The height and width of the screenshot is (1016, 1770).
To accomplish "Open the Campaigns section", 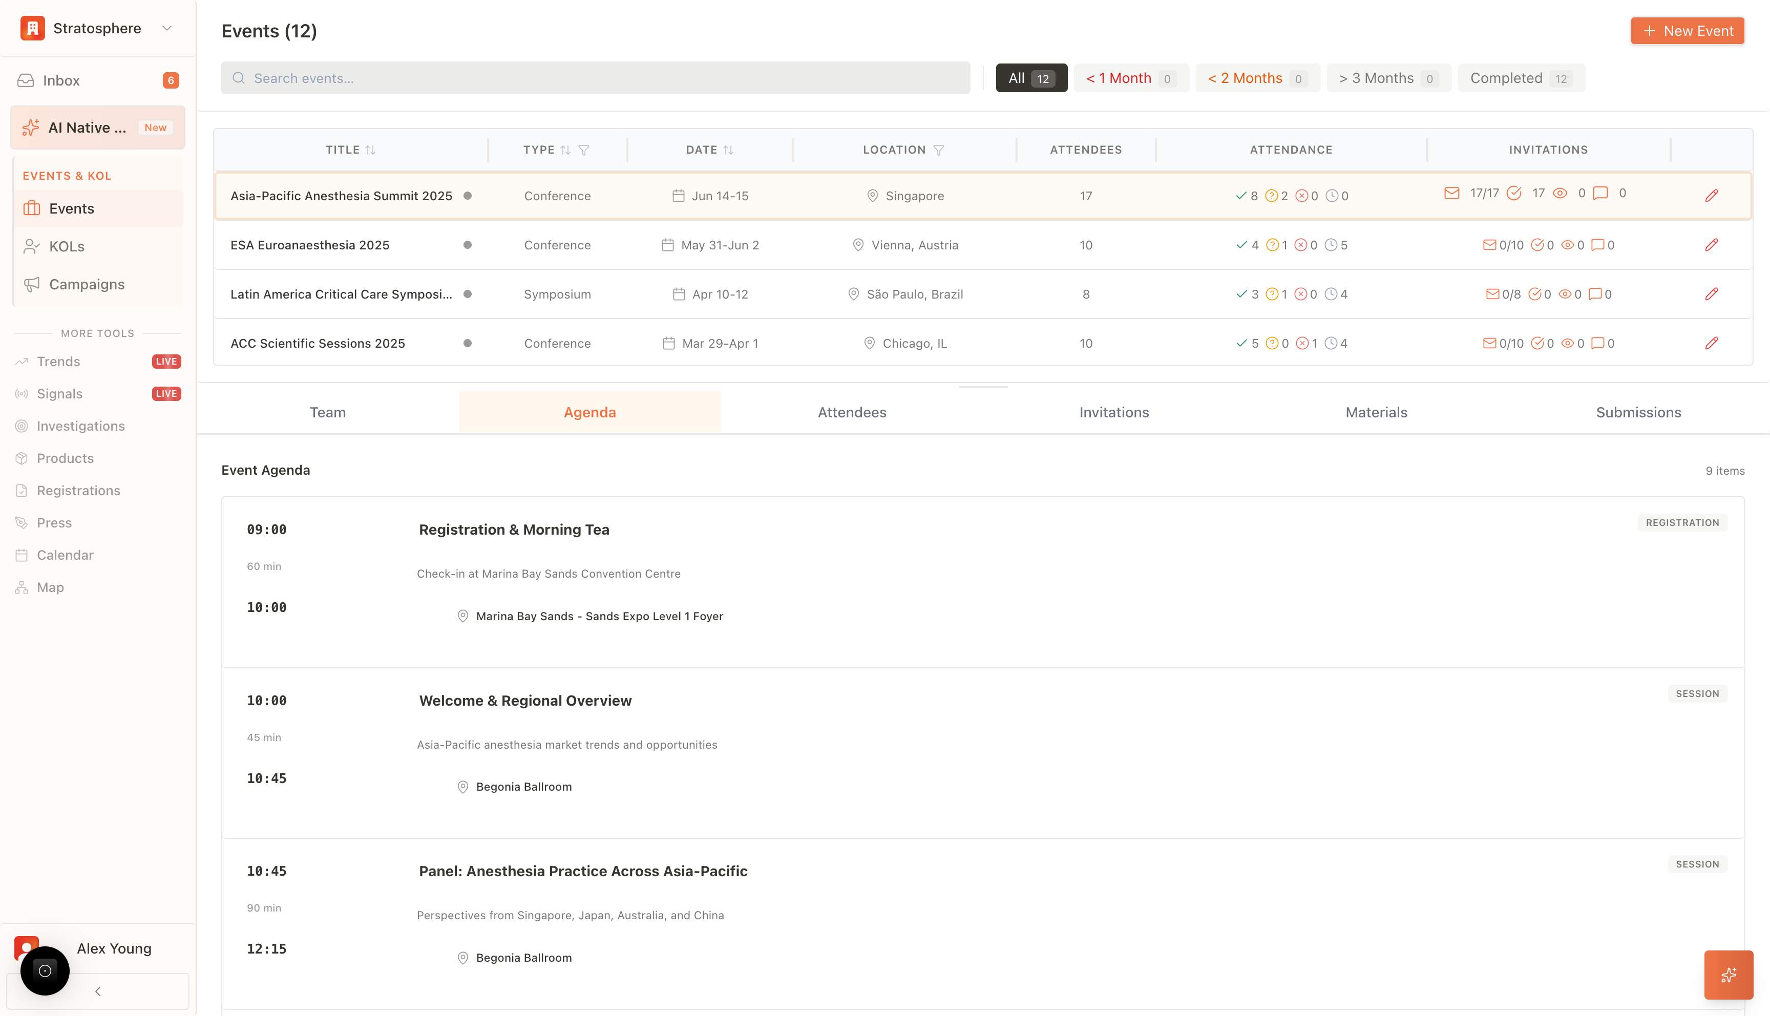I will click(87, 284).
